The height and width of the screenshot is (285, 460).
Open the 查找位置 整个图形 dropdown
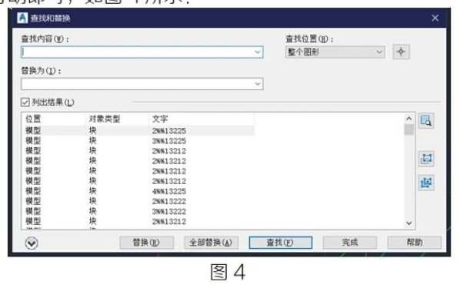[x=335, y=52]
